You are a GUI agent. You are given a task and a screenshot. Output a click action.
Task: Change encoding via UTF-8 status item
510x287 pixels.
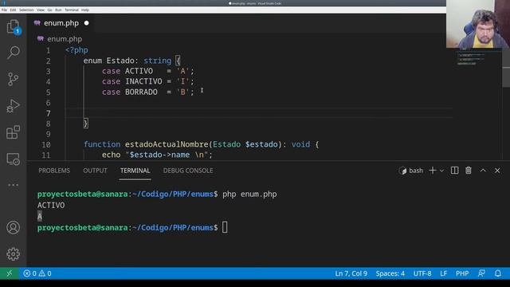(x=422, y=273)
